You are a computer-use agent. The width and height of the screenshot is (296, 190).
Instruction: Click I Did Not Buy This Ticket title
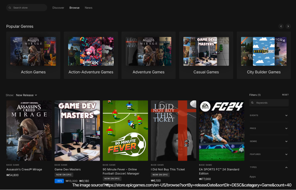[168, 169]
